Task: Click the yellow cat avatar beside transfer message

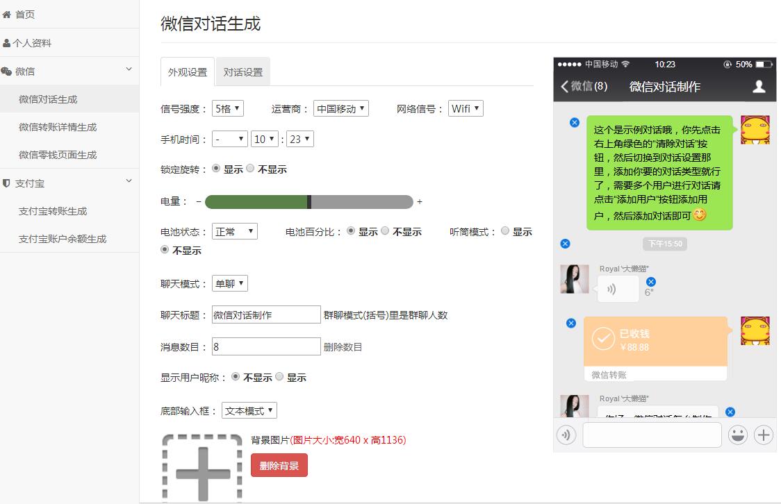Action: click(x=755, y=331)
